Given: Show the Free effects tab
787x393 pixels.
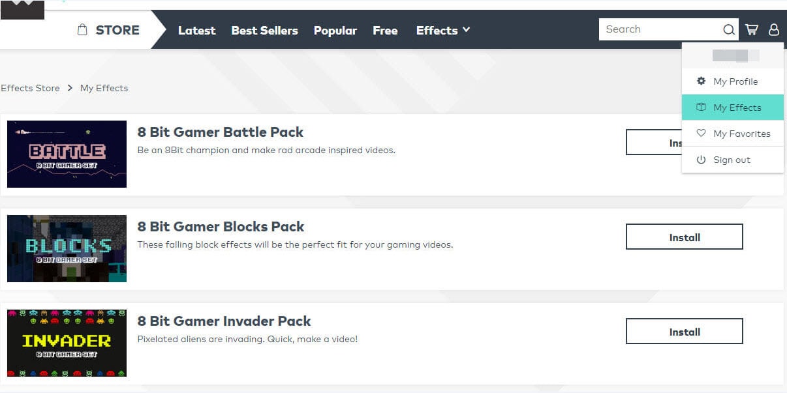Looking at the screenshot, I should click(x=385, y=30).
